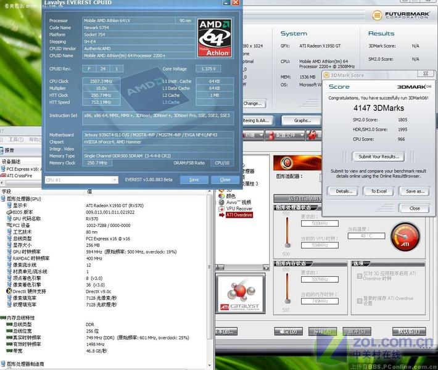Click the right arrow of Catalyst tree horizontal scrollbar

[x=267, y=268]
